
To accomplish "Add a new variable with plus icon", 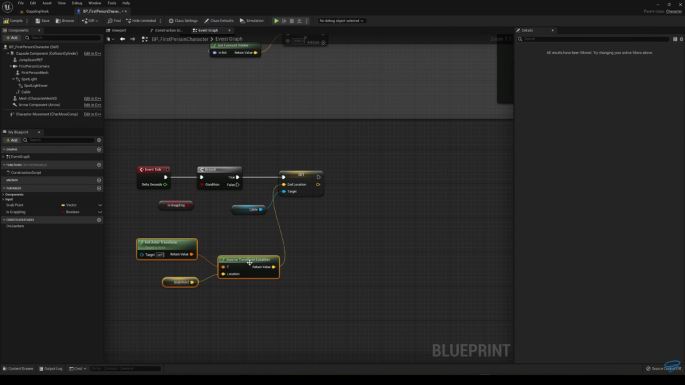I will pos(99,188).
